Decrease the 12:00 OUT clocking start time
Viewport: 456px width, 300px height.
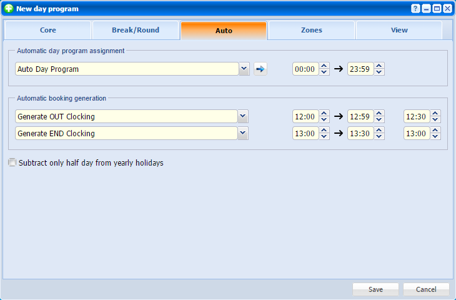click(324, 119)
